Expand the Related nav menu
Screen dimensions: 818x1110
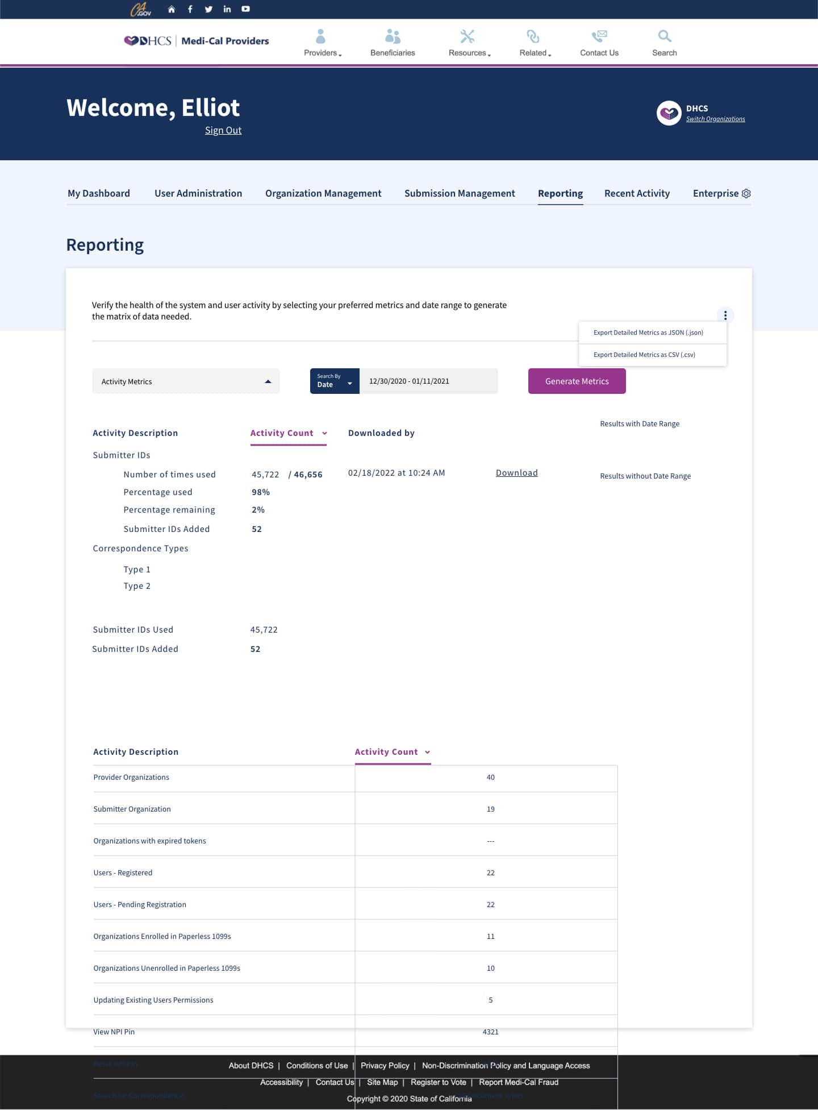coord(535,53)
